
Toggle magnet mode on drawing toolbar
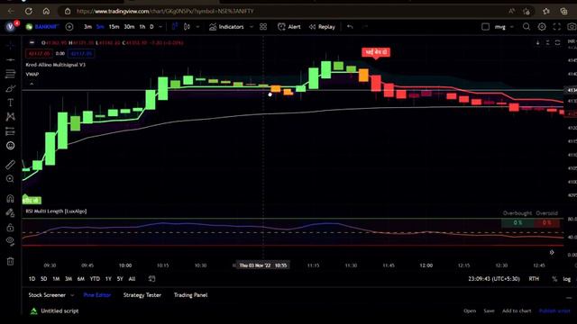click(10, 199)
